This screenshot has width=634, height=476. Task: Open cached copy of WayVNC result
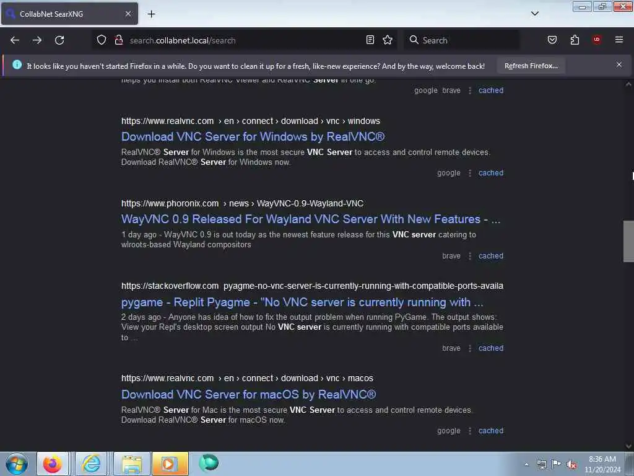pos(491,256)
